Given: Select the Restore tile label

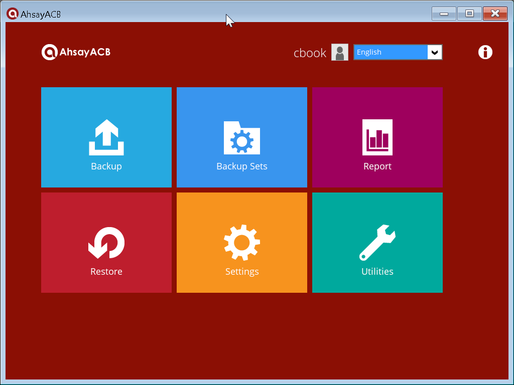Looking at the screenshot, I should click(x=106, y=272).
